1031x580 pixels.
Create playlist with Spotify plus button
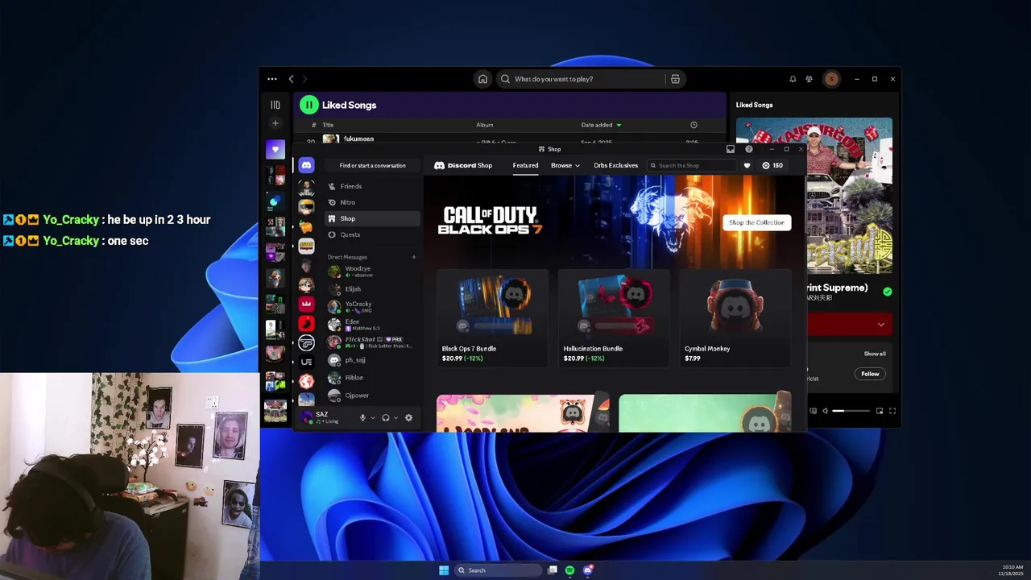[x=275, y=123]
